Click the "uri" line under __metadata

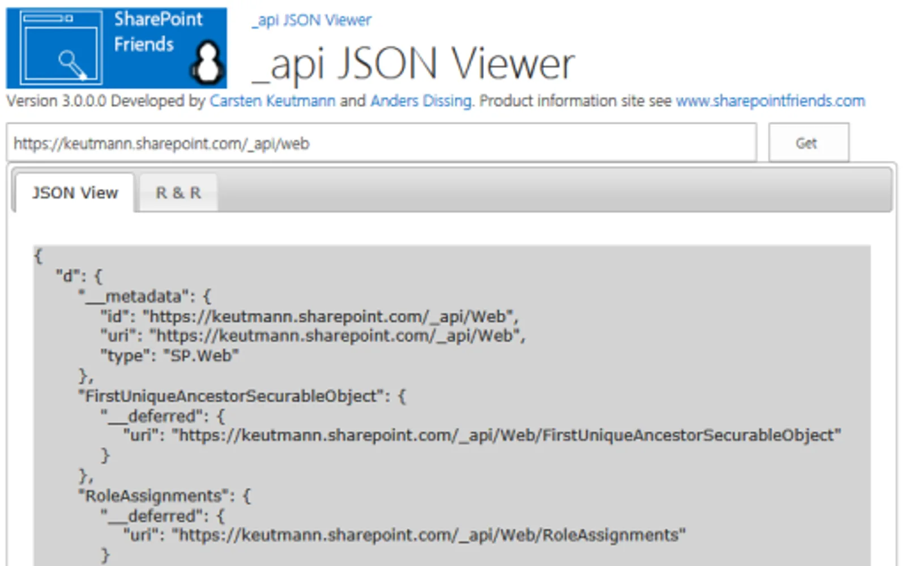pos(313,336)
